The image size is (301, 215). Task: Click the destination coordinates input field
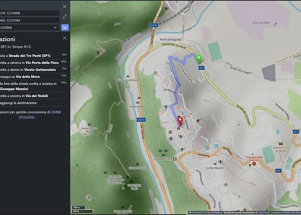(x=29, y=20)
